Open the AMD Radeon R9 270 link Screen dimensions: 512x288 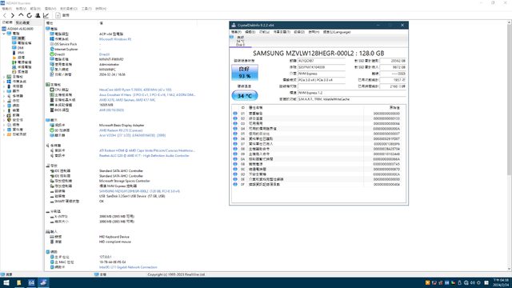(121, 130)
